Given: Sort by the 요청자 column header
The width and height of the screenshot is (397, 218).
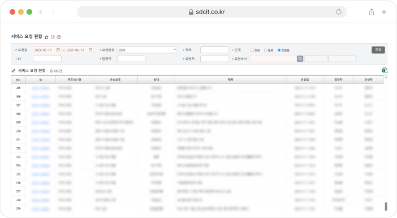Looking at the screenshot, I should pos(368,80).
